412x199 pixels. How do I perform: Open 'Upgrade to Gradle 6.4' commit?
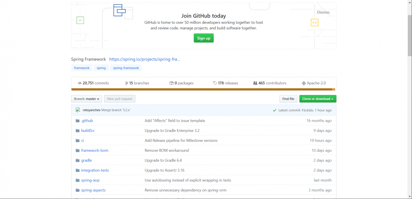tap(163, 160)
